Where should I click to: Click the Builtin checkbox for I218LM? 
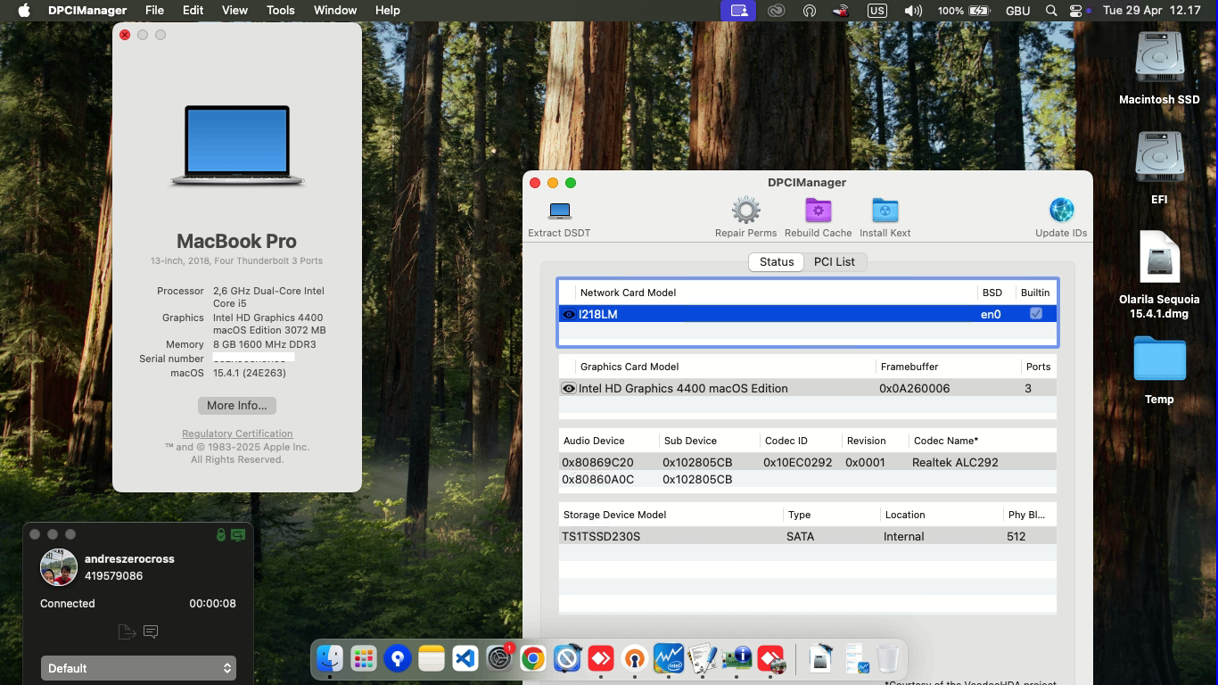coord(1036,314)
